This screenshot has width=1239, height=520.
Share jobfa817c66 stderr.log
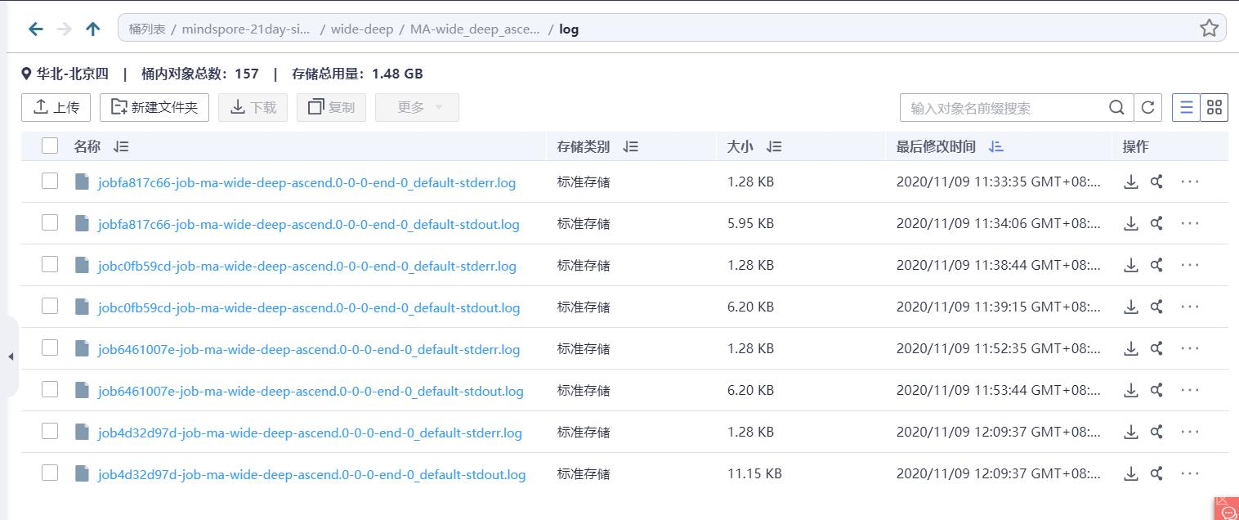tap(1156, 182)
